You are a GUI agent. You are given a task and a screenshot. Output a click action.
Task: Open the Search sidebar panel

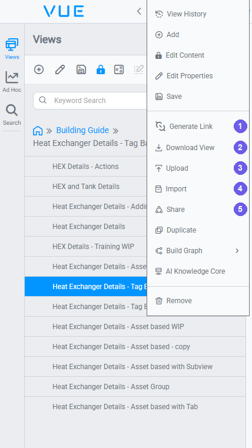click(12, 115)
